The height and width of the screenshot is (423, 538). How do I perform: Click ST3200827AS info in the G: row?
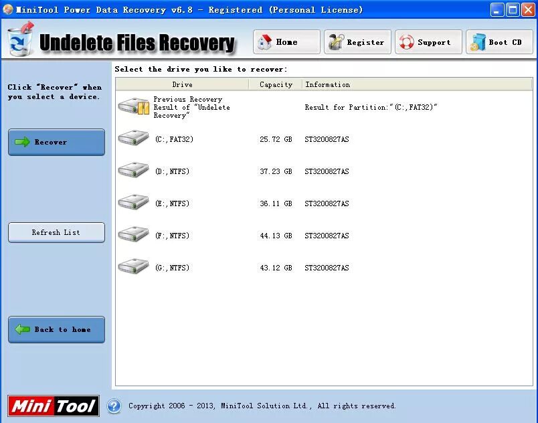tap(327, 268)
